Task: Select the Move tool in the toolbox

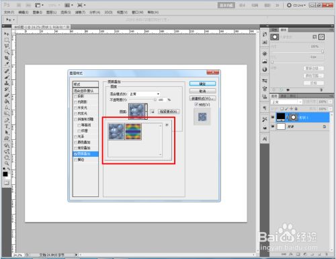Action: 7,34
